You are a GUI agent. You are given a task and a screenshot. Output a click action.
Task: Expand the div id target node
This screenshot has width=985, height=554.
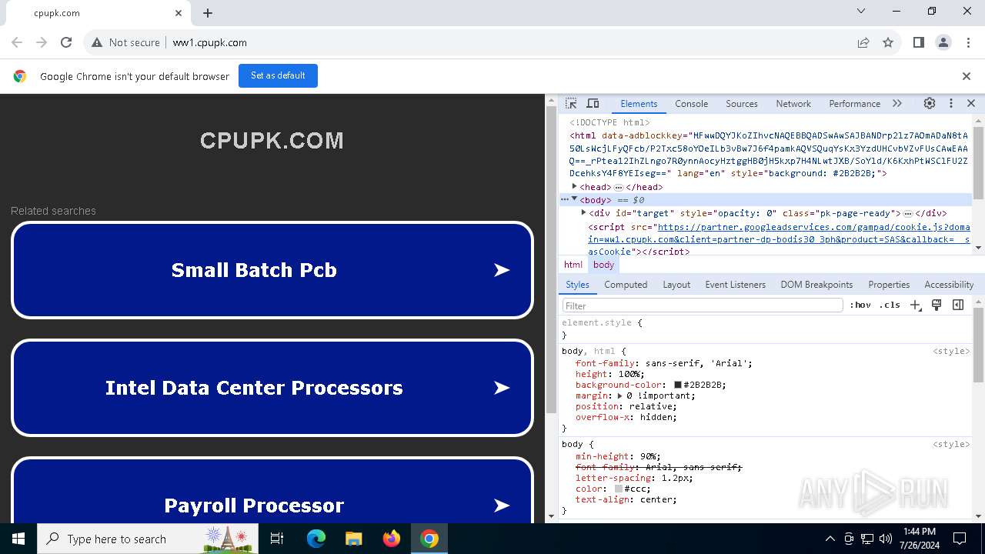pos(583,212)
